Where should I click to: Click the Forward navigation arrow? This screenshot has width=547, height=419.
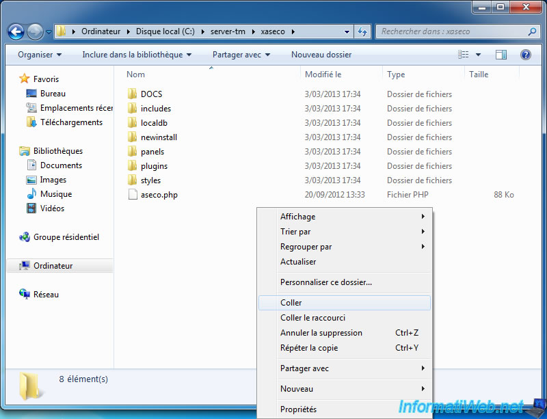pos(36,31)
